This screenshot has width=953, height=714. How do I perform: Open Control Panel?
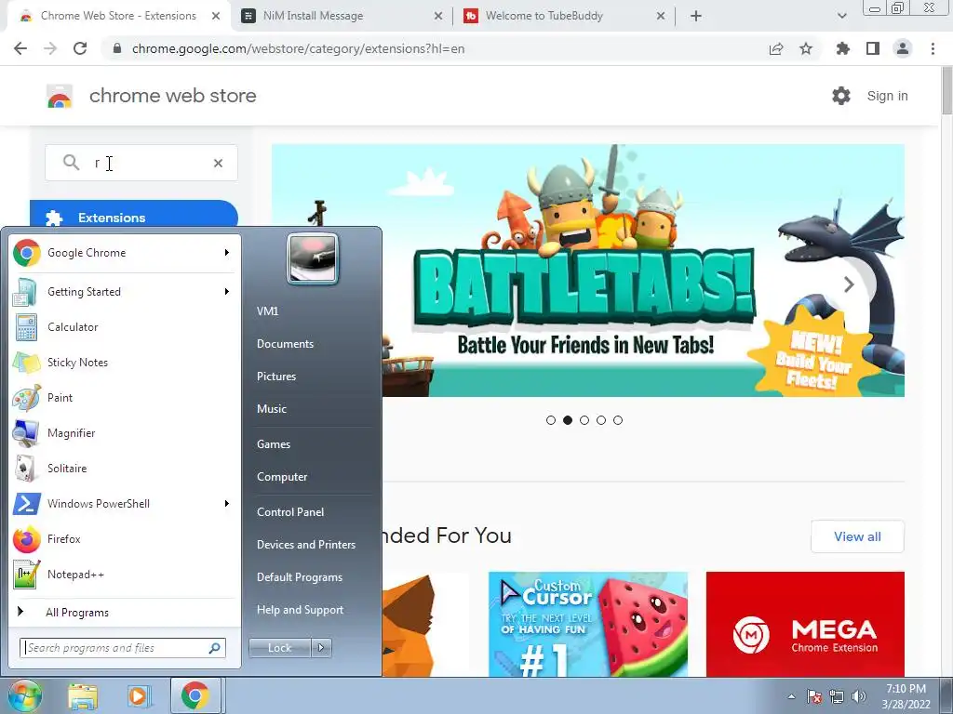pos(290,512)
